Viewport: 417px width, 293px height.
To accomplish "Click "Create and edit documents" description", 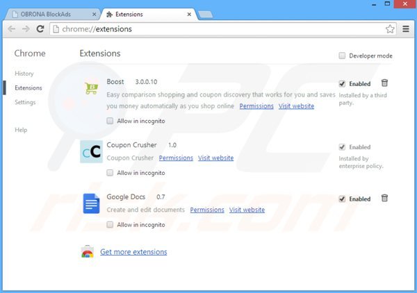I will (x=145, y=210).
